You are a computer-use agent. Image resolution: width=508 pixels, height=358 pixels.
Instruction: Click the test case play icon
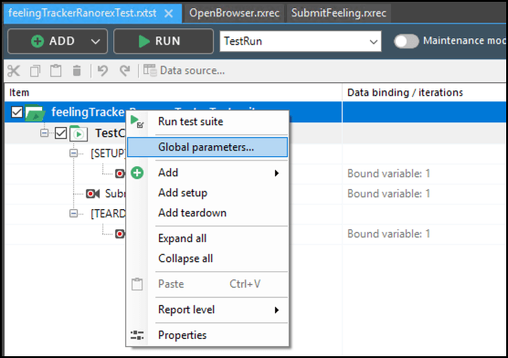click(79, 133)
